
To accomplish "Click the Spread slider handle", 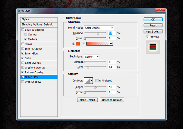I will 85,62.
